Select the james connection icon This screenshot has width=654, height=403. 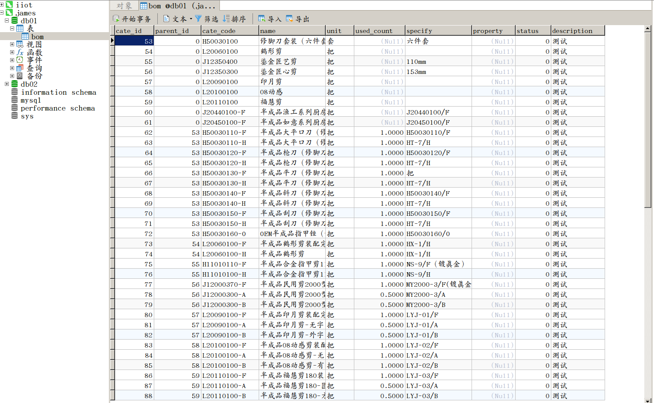pyautogui.click(x=9, y=13)
